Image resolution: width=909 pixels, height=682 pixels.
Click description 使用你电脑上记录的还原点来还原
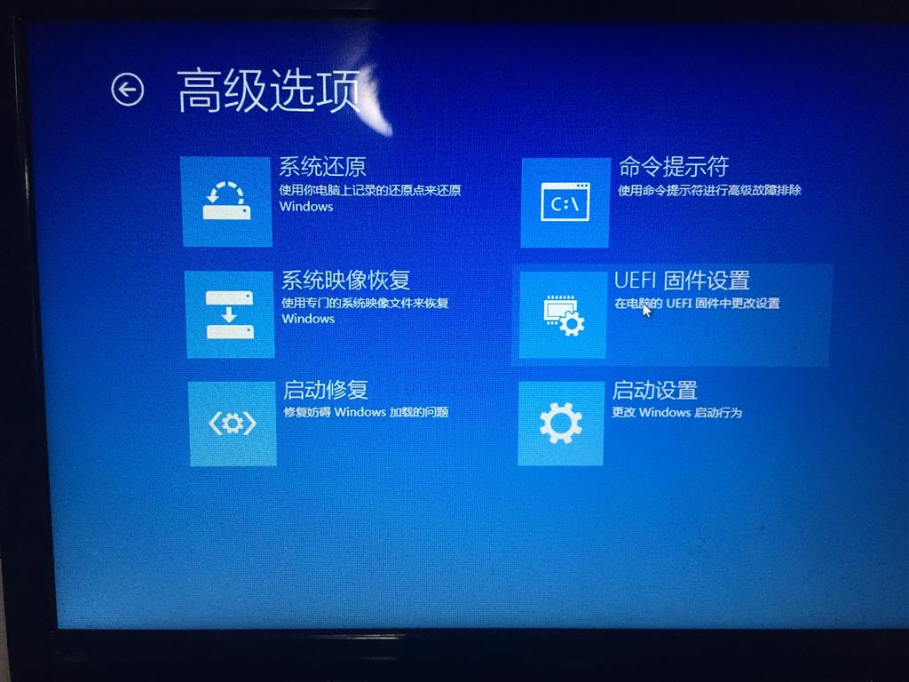click(370, 190)
